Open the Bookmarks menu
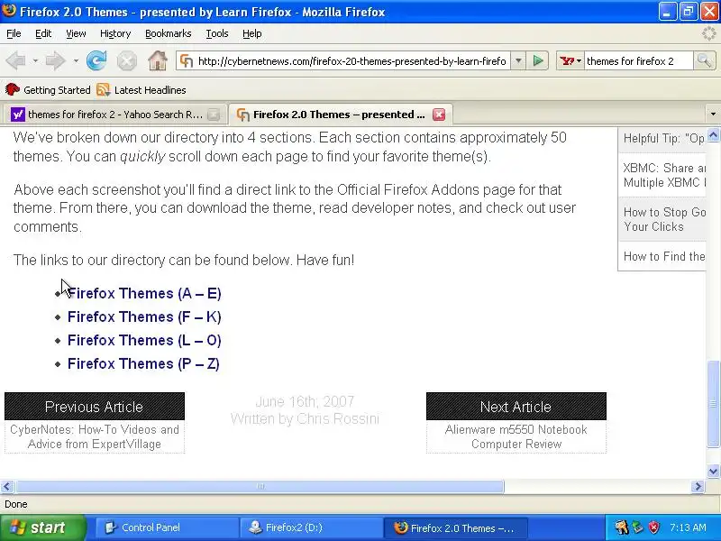The height and width of the screenshot is (541, 721). (169, 33)
